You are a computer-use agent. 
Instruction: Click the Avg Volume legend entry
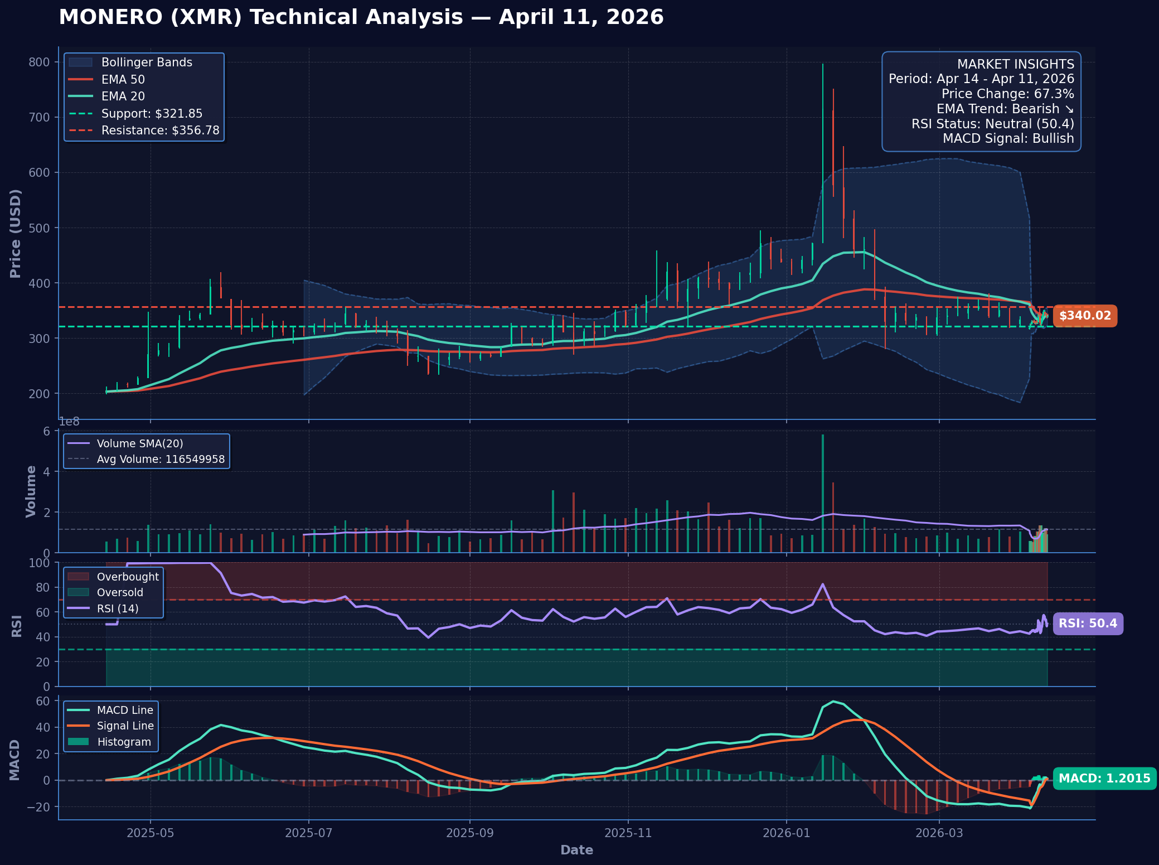[161, 460]
